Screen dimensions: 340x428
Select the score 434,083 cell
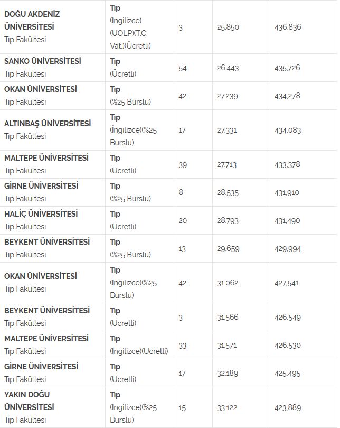tap(288, 130)
